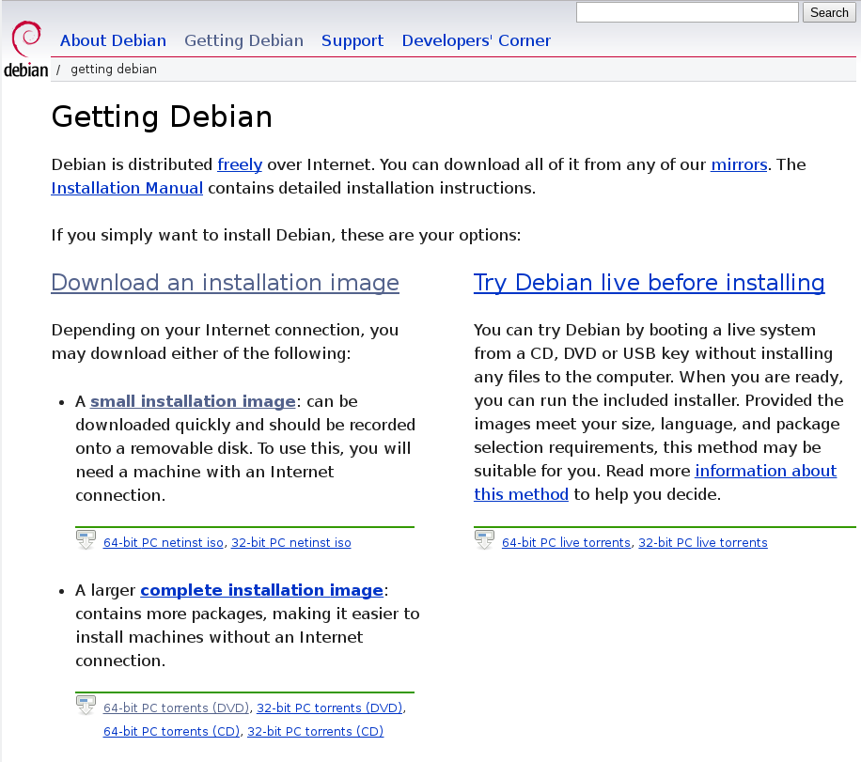Click download icon beside live torrents links
The width and height of the screenshot is (861, 762).
click(484, 540)
